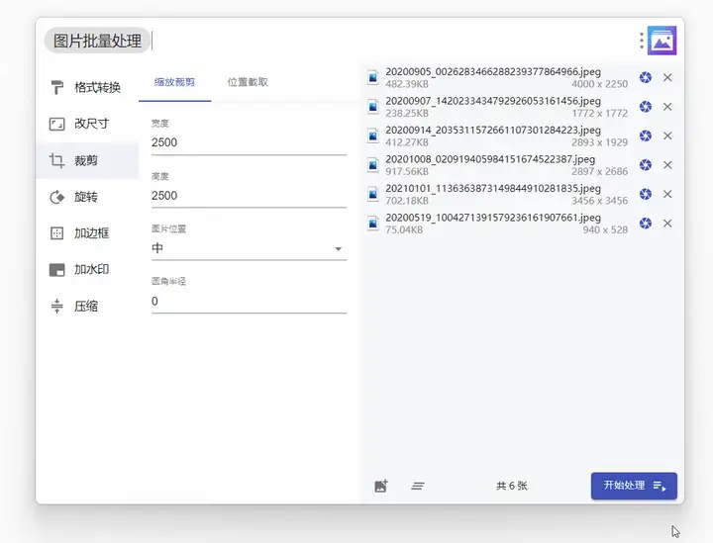Select file name 20200914_203531157266110730128​4223.jpeg
The height and width of the screenshot is (543, 713).
pos(493,131)
